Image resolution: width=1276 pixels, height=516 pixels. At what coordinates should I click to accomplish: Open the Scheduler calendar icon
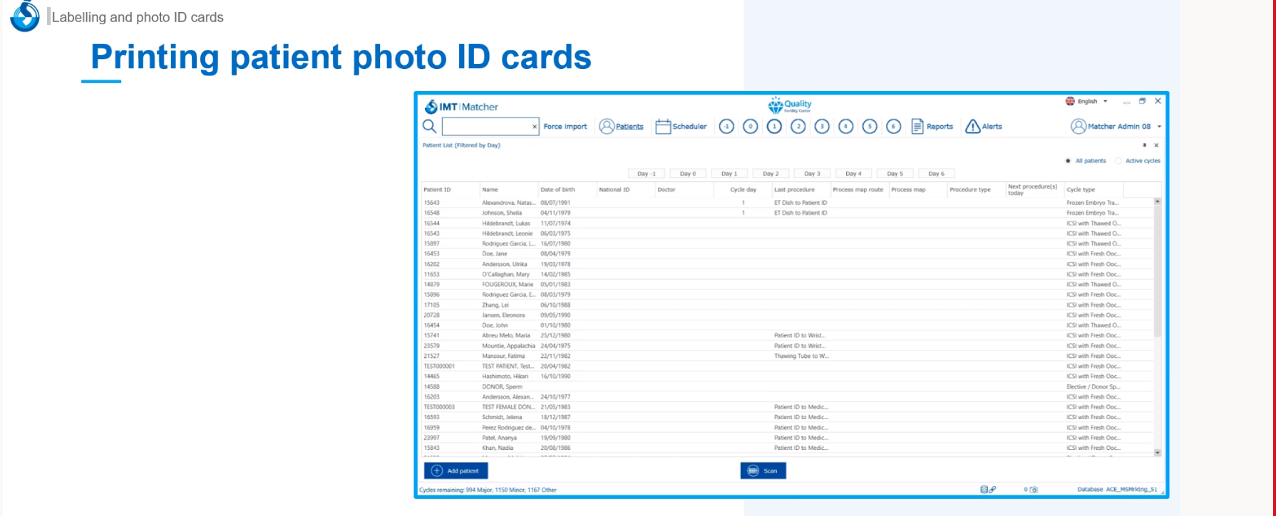pos(663,127)
